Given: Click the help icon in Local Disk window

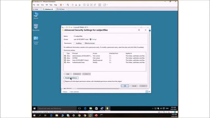Looking at the screenshot, I should tap(150, 30).
